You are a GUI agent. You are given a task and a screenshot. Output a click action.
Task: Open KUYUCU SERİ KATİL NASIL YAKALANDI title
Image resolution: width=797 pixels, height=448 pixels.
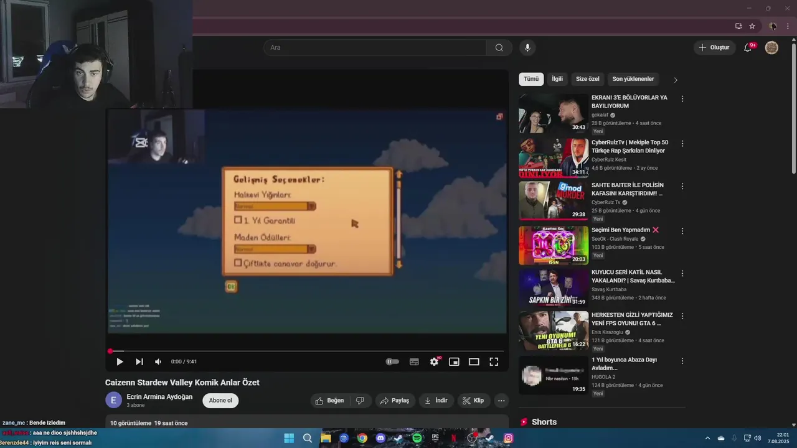pos(633,276)
